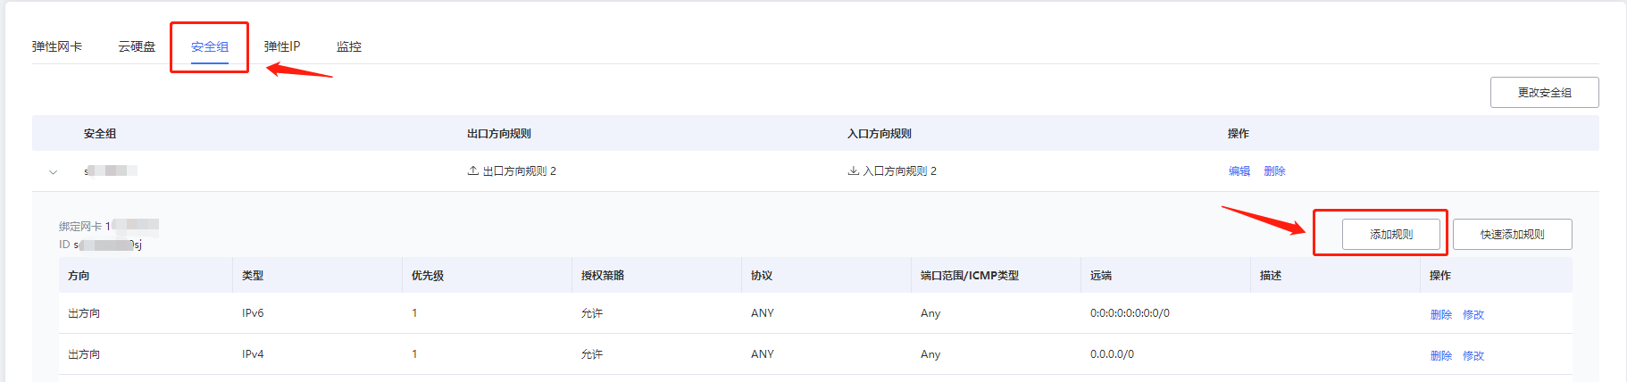Modify the IPv4 outbound rule

[x=1473, y=355]
